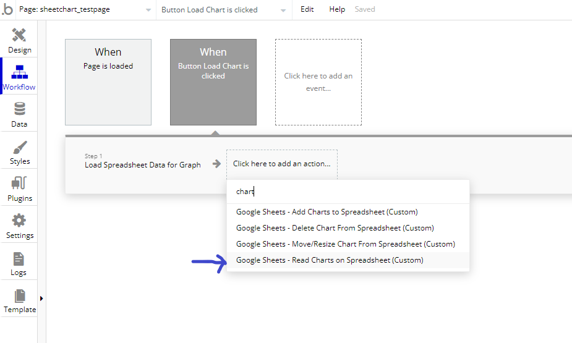572x343 pixels.
Task: Click here to add an event box
Action: [x=318, y=82]
